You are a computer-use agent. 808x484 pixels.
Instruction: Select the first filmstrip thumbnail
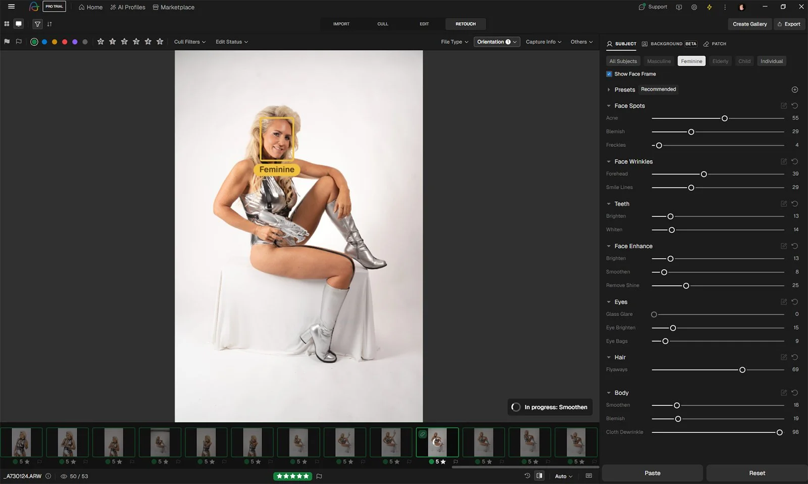coord(21,442)
